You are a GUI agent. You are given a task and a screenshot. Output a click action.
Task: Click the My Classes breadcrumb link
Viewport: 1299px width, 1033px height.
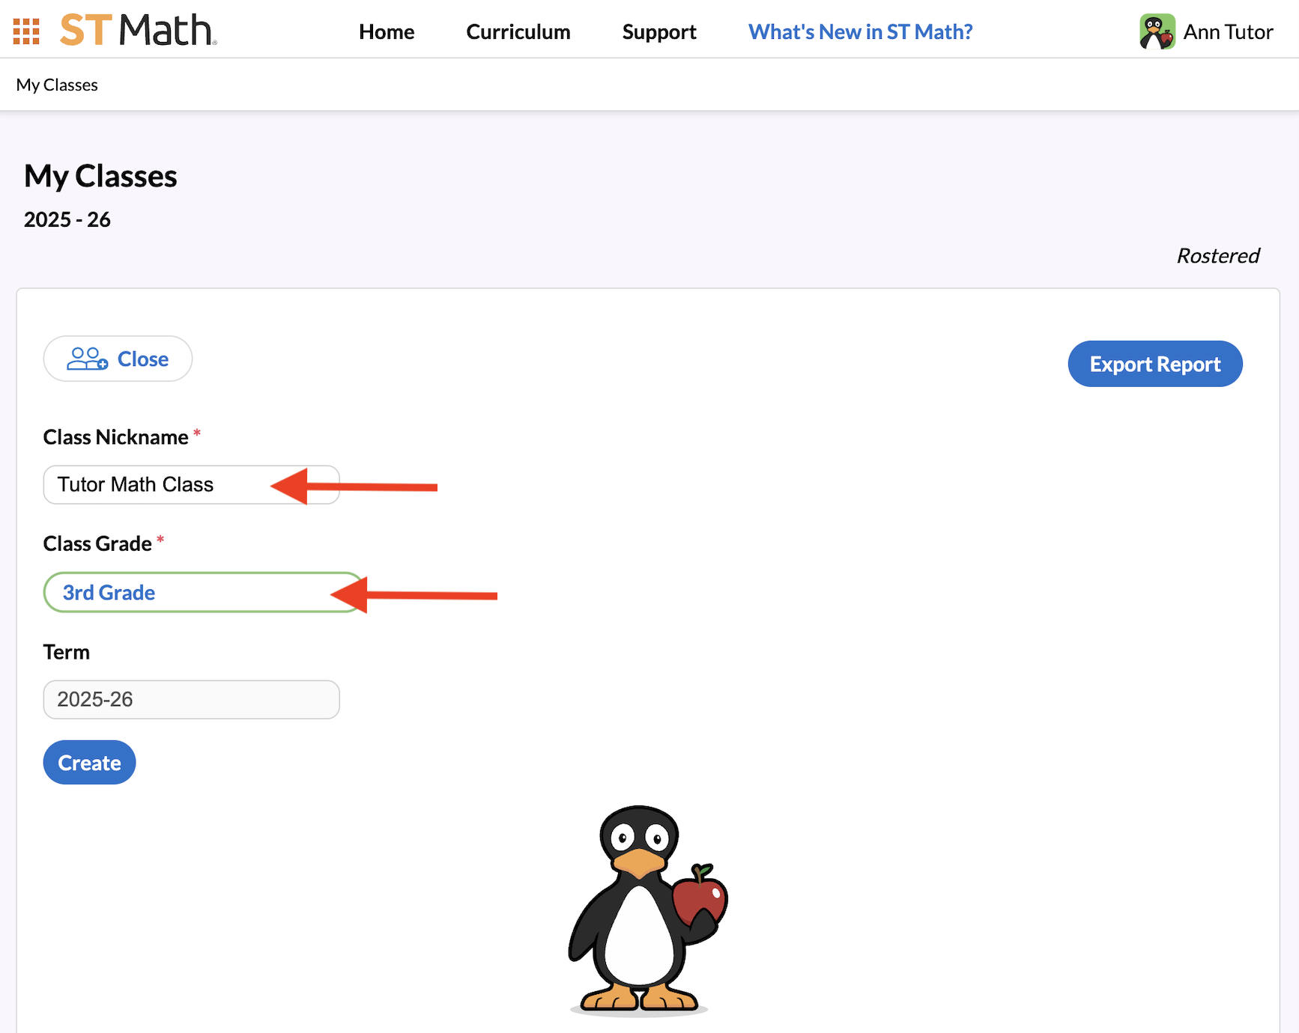coord(56,85)
